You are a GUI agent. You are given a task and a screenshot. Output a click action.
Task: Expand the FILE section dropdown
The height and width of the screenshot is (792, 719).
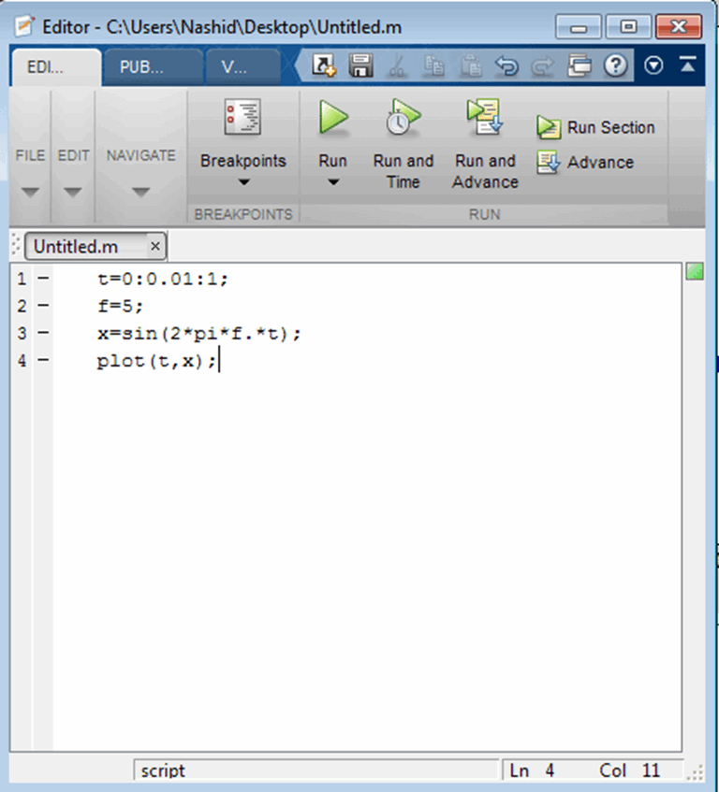[30, 192]
